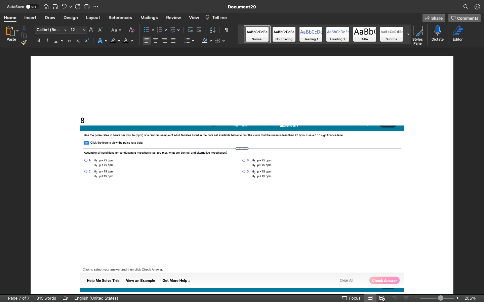The image size is (484, 302).
Task: Open the Editor pane
Action: coord(457,34)
